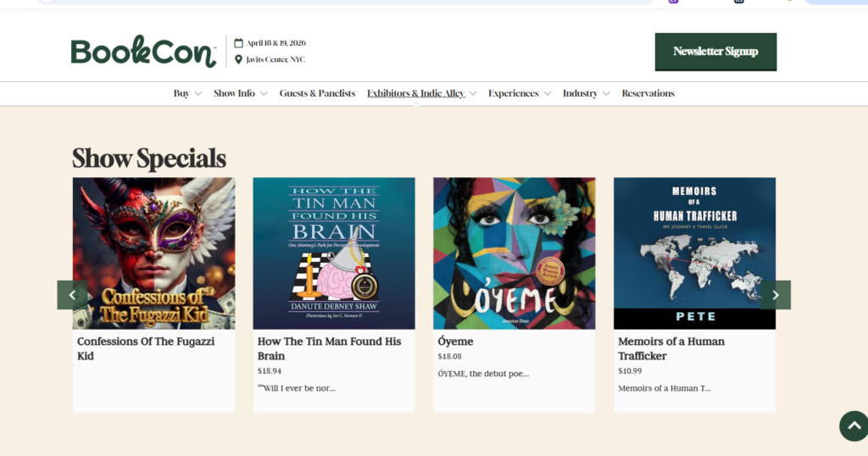Open Guests & Panelists page
Image resolution: width=868 pixels, height=456 pixels.
[317, 93]
